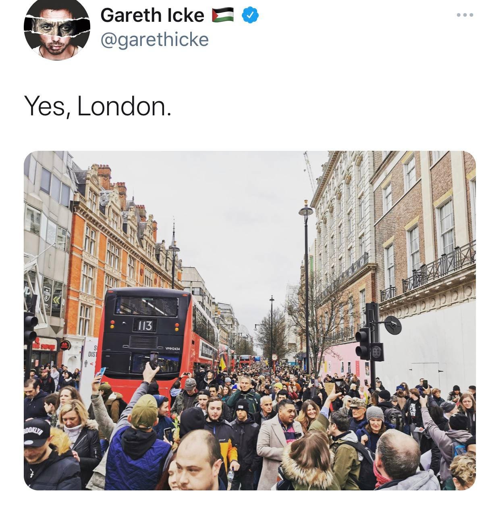
Task: Click the VMH2434 plate on the bus
Action: (172, 349)
